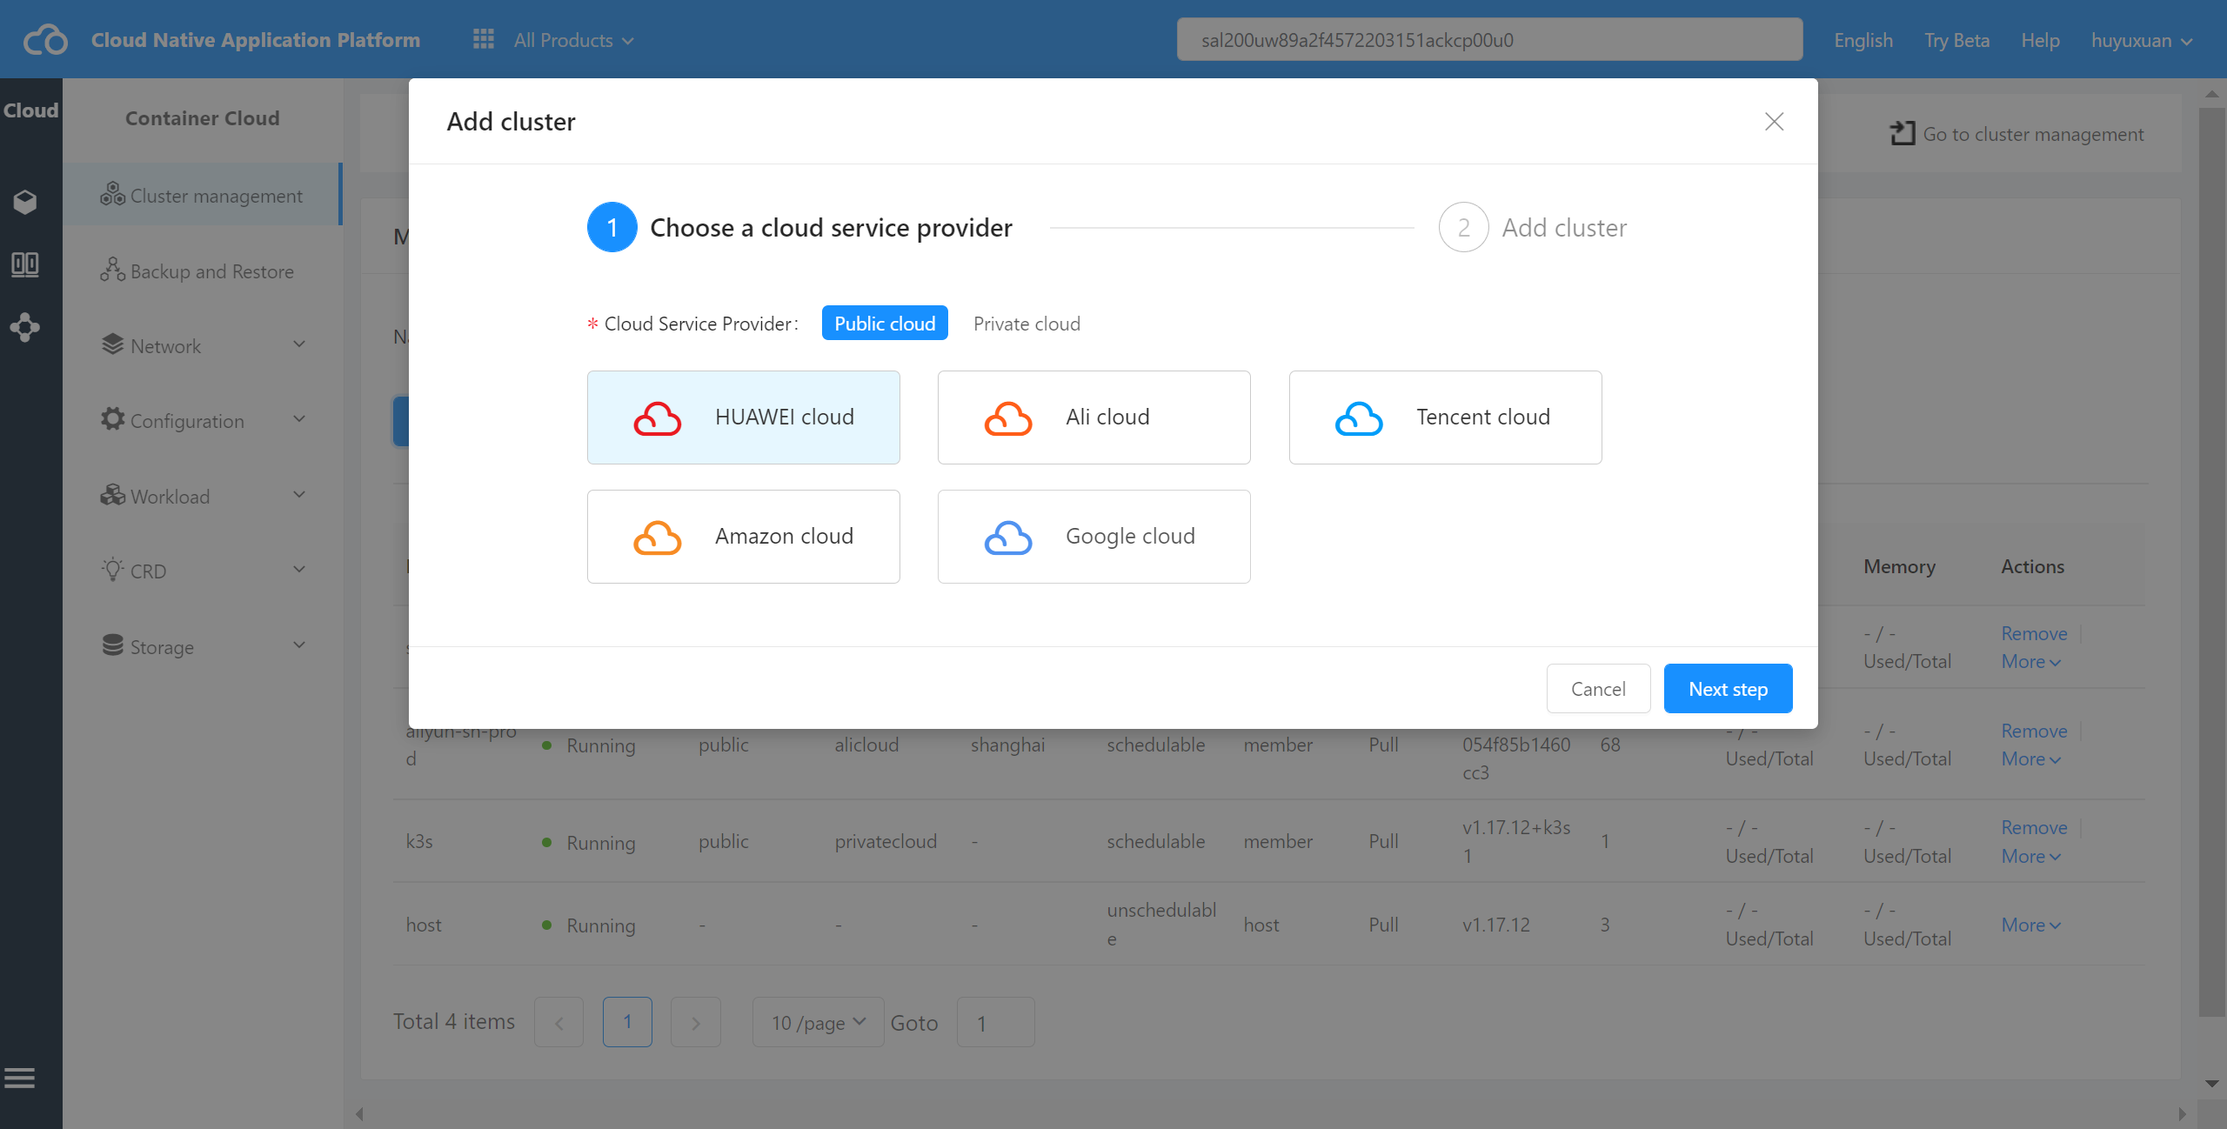The width and height of the screenshot is (2227, 1129).
Task: Switch language via English
Action: (1863, 40)
